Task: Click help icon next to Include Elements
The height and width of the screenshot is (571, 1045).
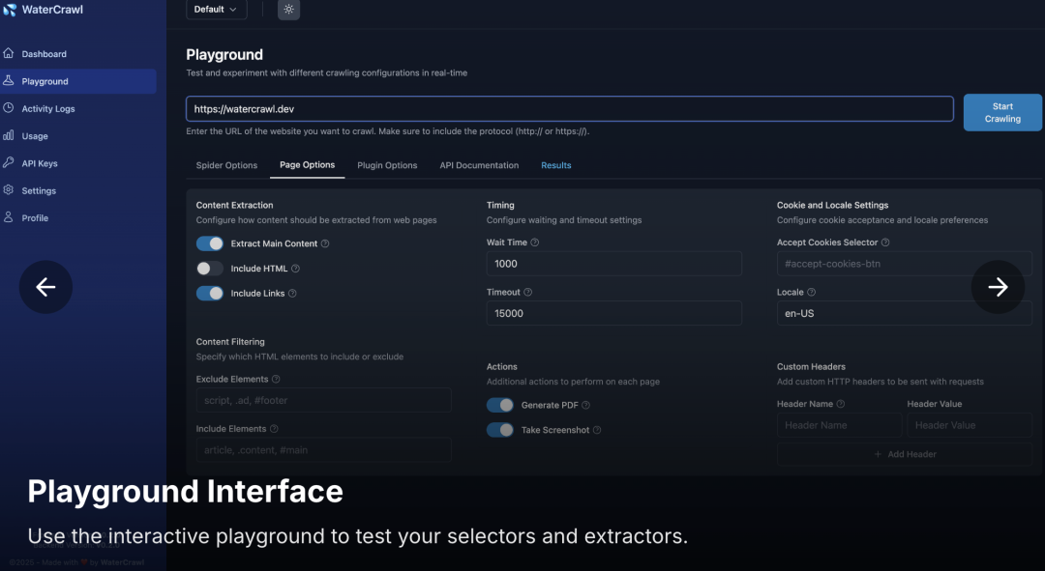Action: [274, 429]
